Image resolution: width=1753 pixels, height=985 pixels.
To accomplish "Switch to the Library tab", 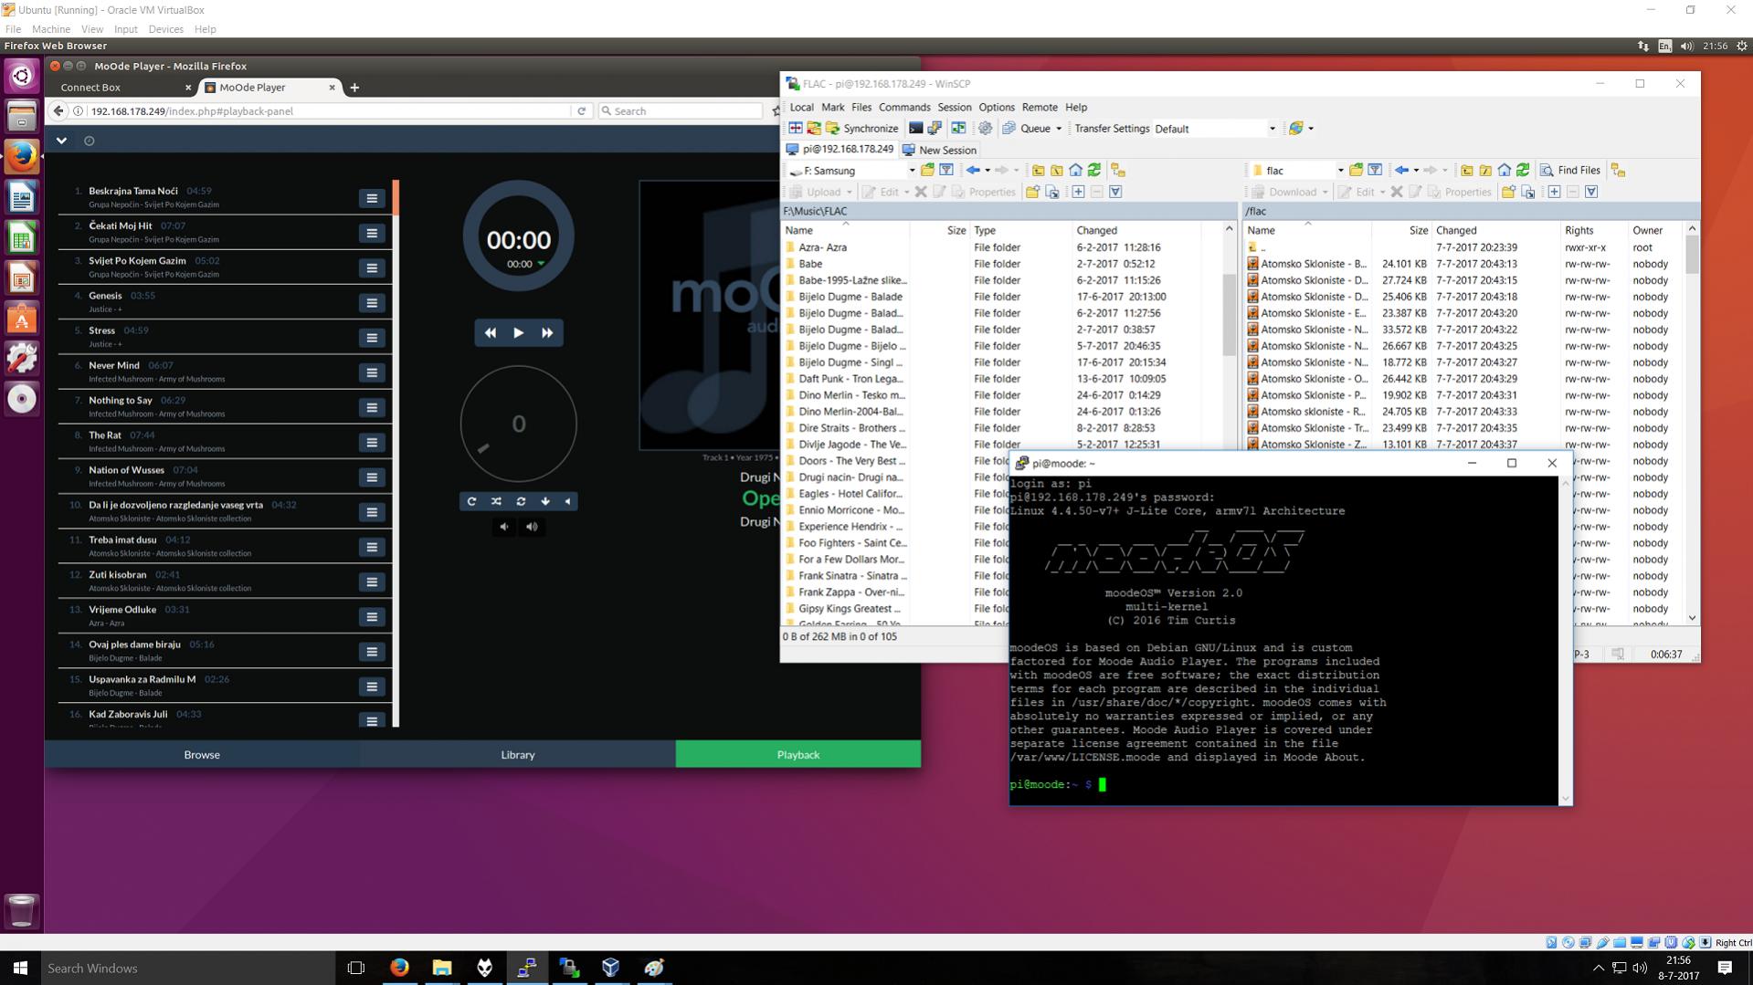I will (518, 754).
